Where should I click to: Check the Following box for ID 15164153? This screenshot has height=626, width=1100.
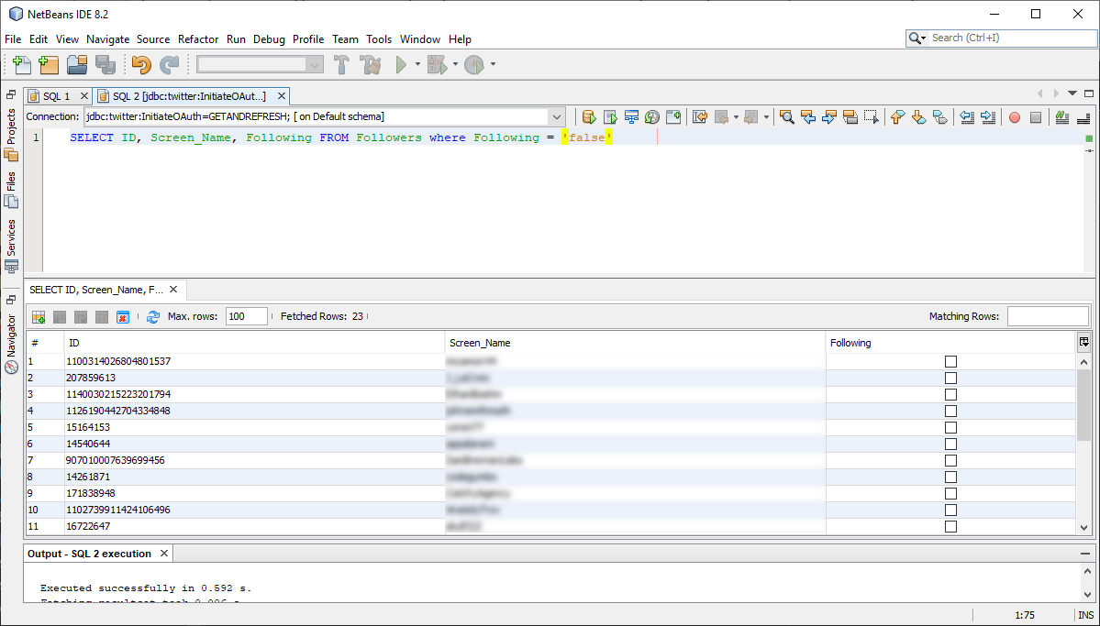coord(950,427)
